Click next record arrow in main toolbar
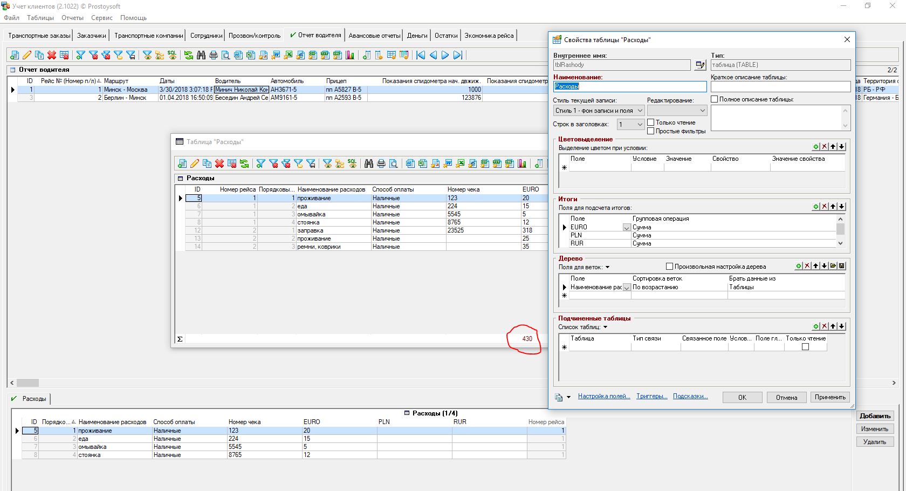This screenshot has width=906, height=491. pos(445,55)
